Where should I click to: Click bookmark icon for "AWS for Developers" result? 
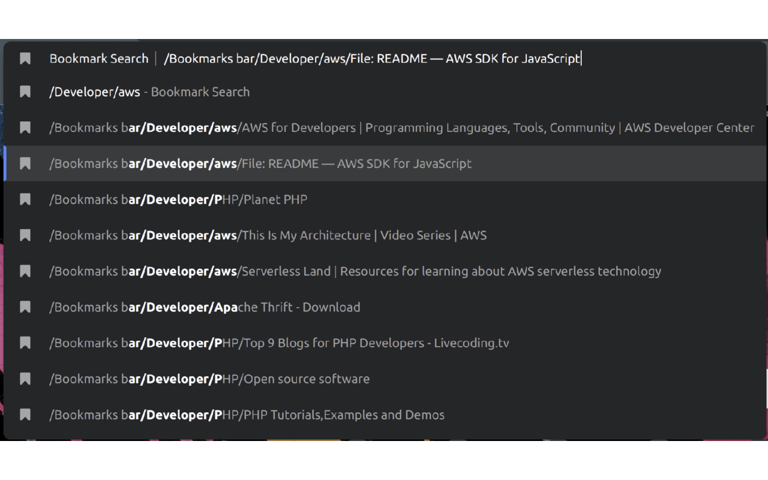(25, 127)
